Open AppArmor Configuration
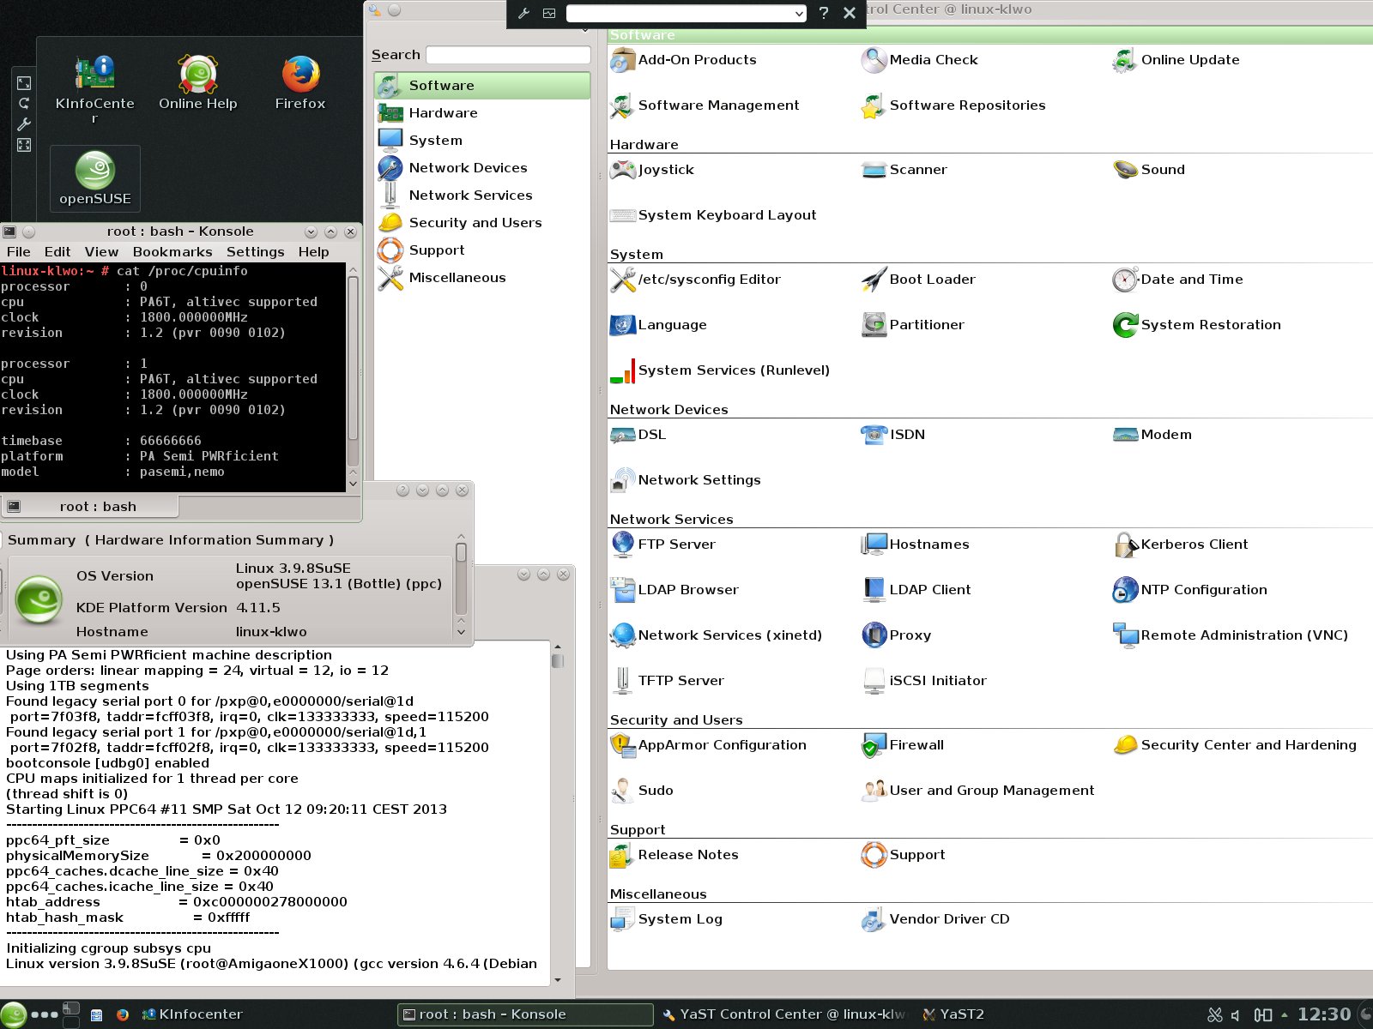The height and width of the screenshot is (1029, 1373). (x=708, y=745)
